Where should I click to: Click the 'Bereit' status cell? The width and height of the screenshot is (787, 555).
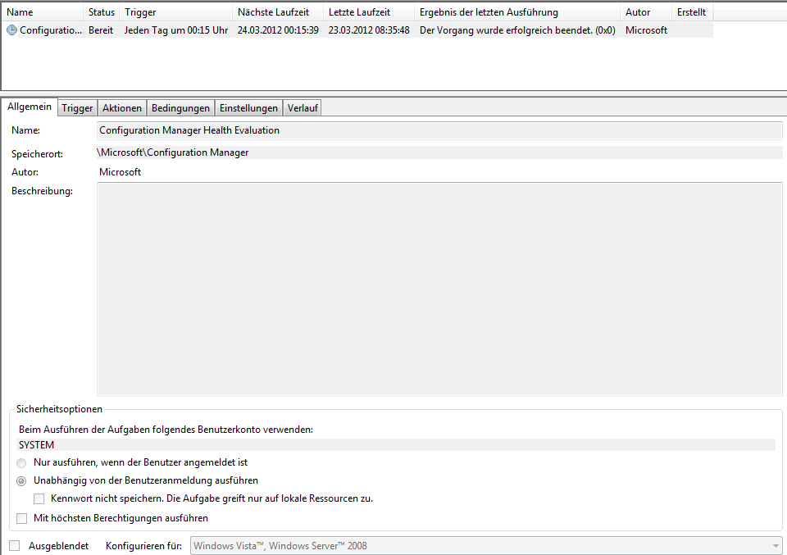tap(101, 30)
